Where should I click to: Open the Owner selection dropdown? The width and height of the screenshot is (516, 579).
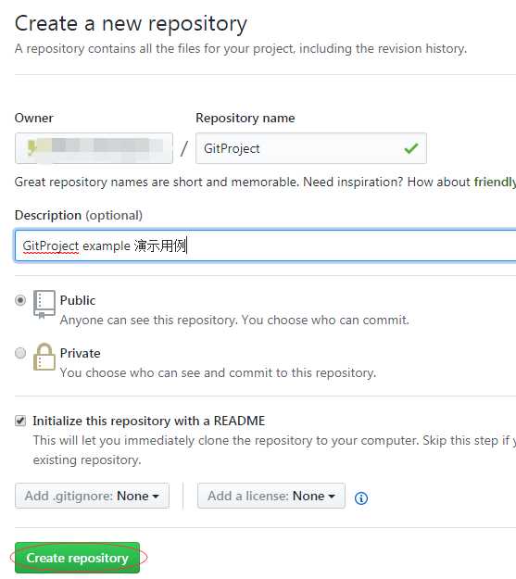pyautogui.click(x=94, y=148)
